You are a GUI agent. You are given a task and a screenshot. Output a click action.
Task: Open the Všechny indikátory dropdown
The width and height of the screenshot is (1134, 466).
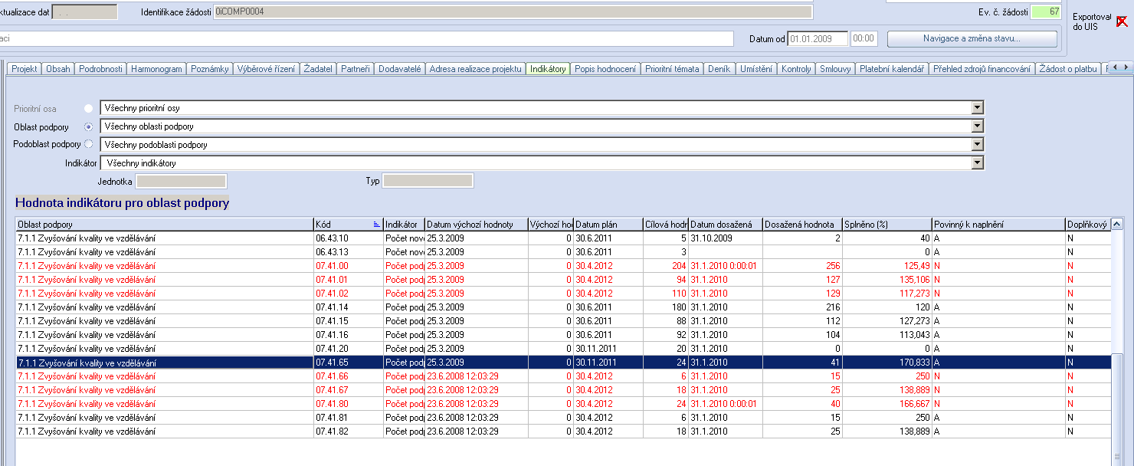977,162
